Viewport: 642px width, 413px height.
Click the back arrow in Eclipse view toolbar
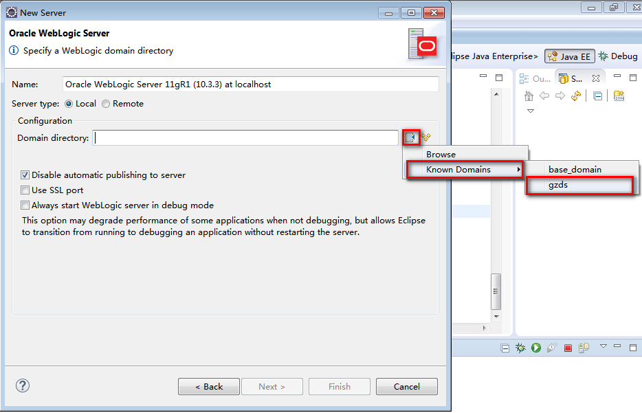click(544, 96)
